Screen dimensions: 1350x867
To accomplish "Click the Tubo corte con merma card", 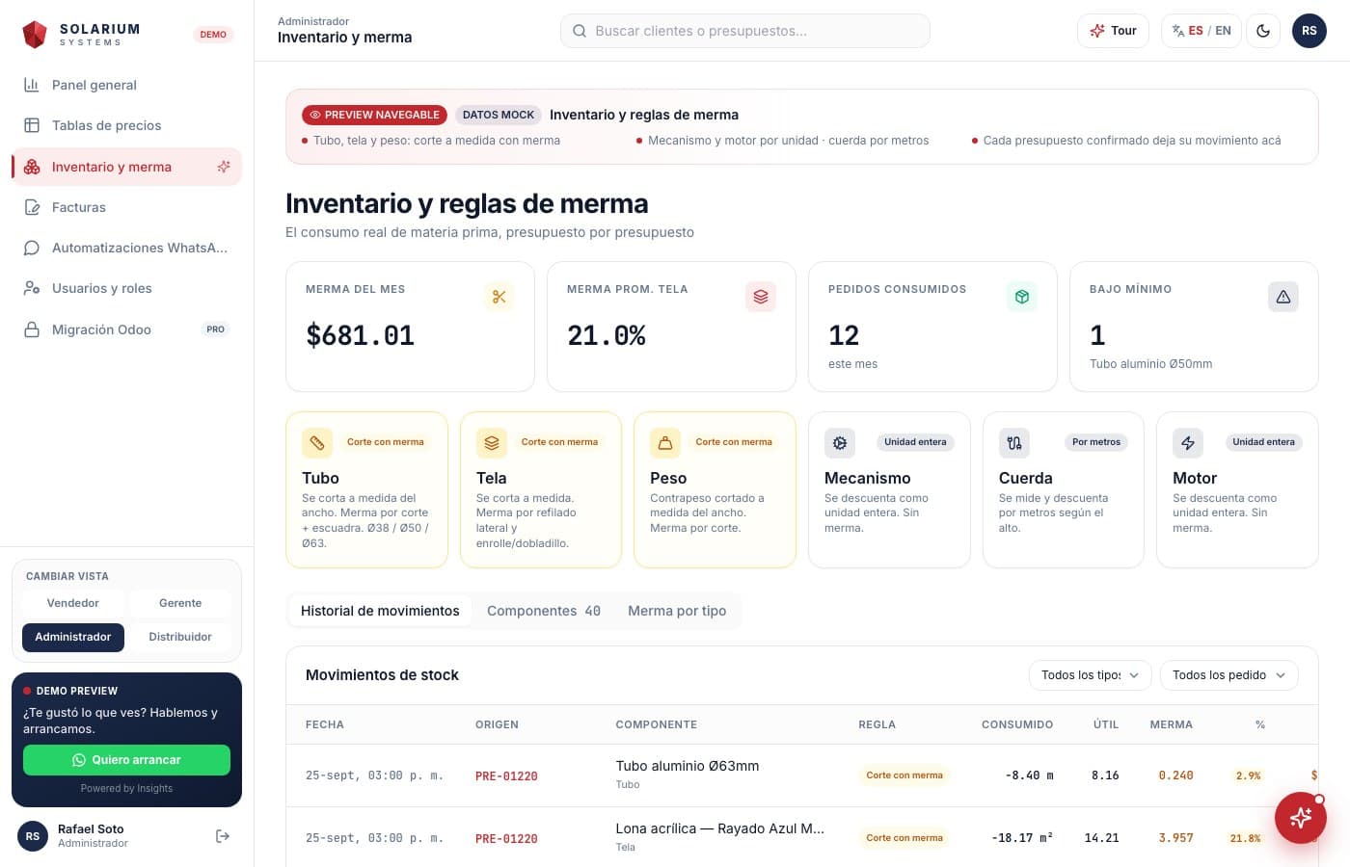I will click(366, 490).
